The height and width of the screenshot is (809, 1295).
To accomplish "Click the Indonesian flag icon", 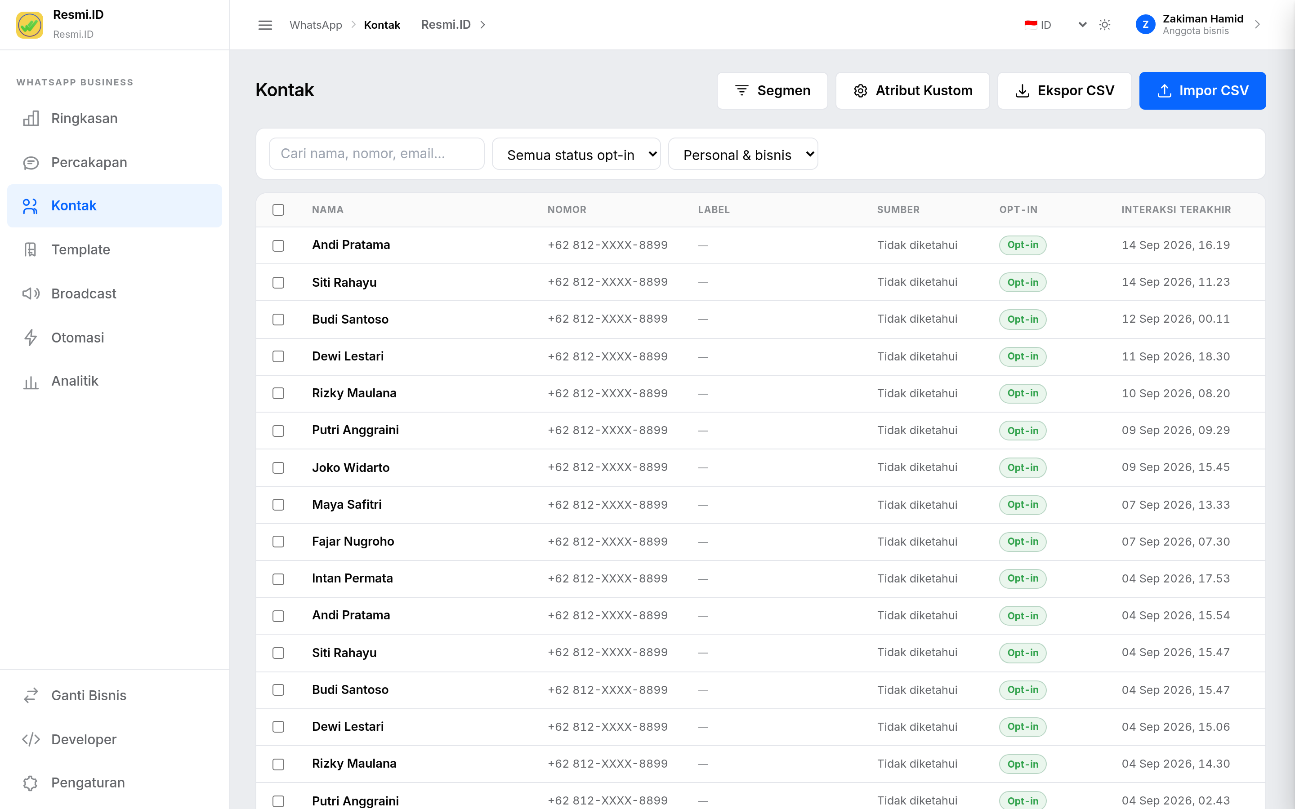I will (x=1030, y=25).
